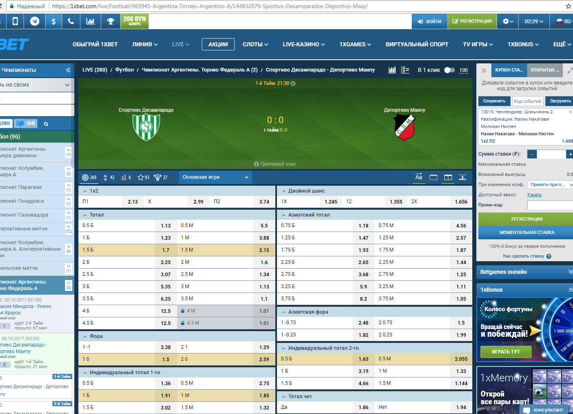The height and width of the screenshot is (414, 573).
Task: Switch to single-column markets layout icon
Action: tap(433, 178)
